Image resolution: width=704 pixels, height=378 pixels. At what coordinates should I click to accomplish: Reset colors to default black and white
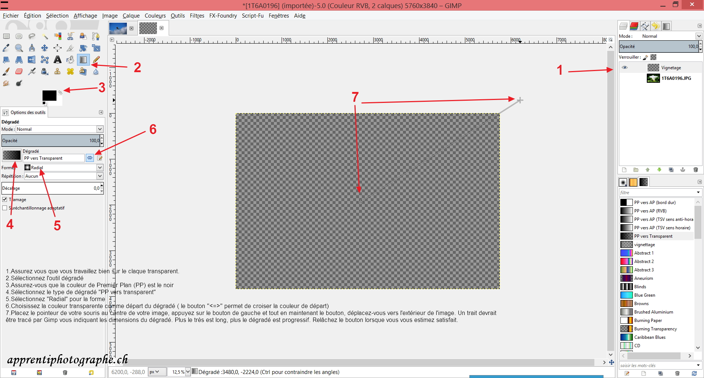coord(44,104)
